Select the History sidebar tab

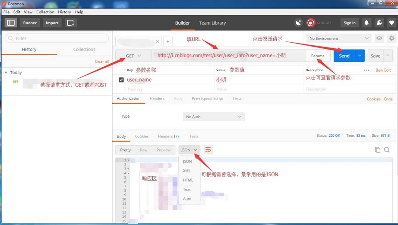tap(29, 50)
